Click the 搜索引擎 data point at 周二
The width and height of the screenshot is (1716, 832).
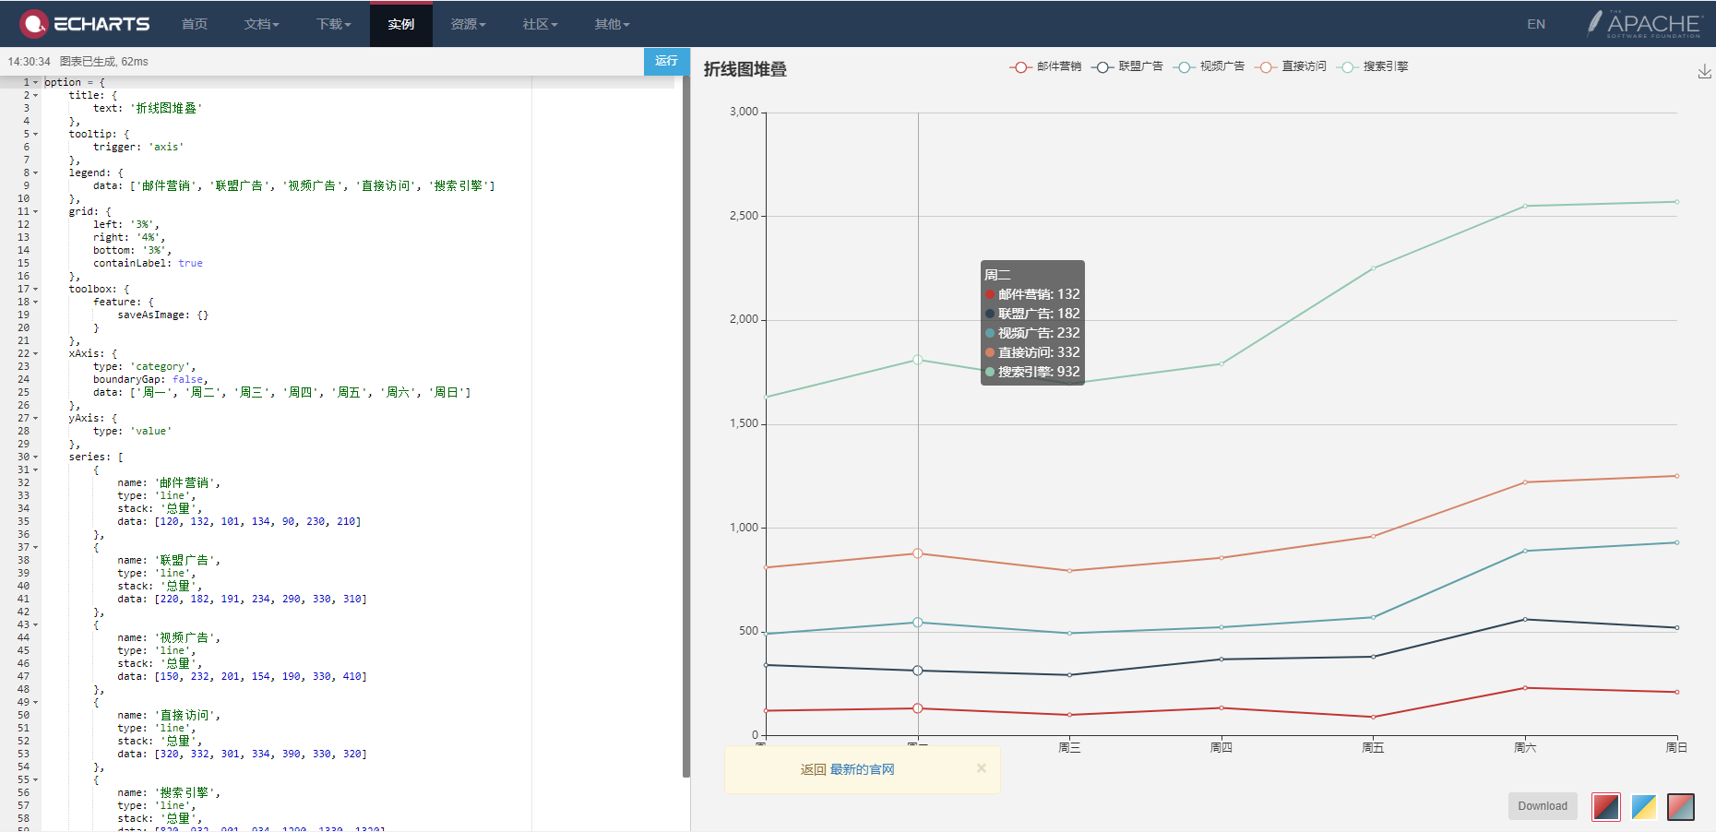[918, 360]
